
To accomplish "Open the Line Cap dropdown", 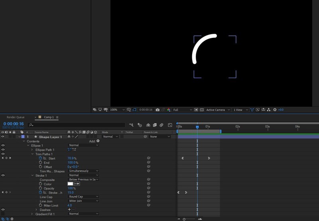I will click(83, 197).
